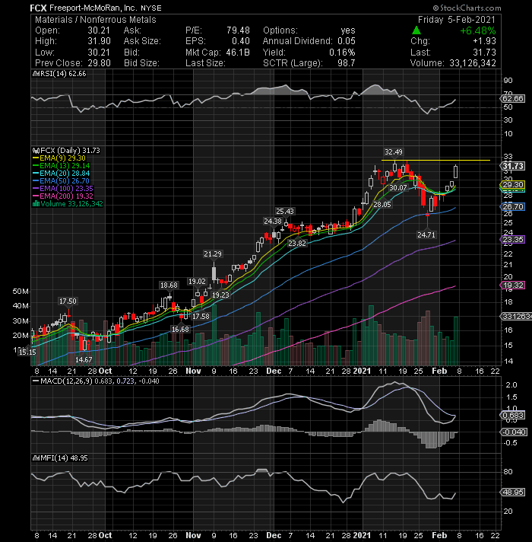Viewport: 532px width, 542px height.
Task: Click the volume bars icon in the legend
Action: point(36,203)
